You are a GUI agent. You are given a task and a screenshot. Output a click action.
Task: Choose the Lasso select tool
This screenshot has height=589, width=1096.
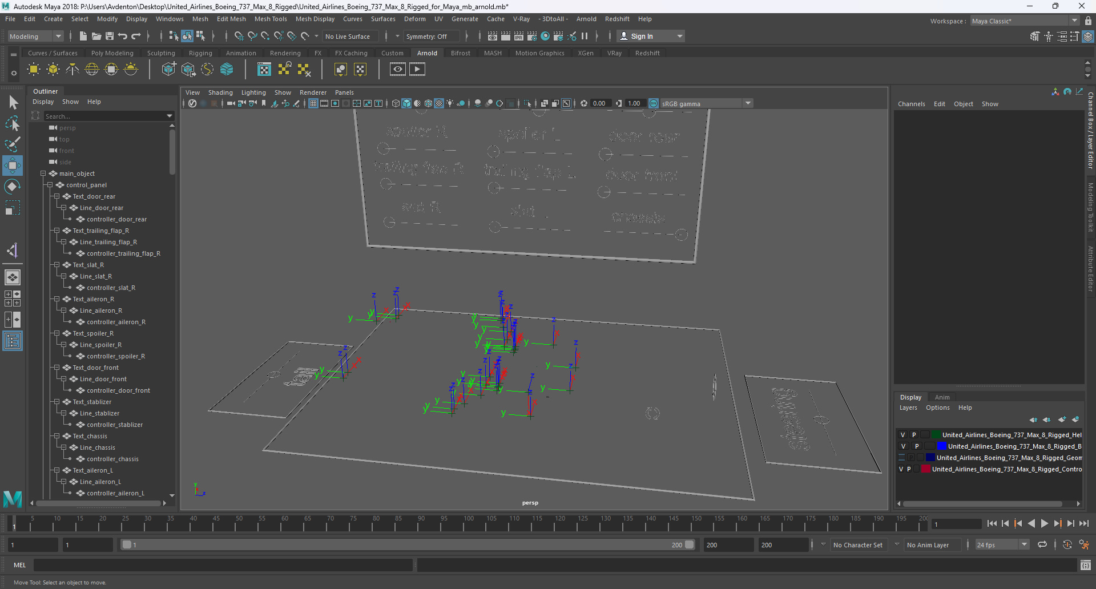(13, 123)
